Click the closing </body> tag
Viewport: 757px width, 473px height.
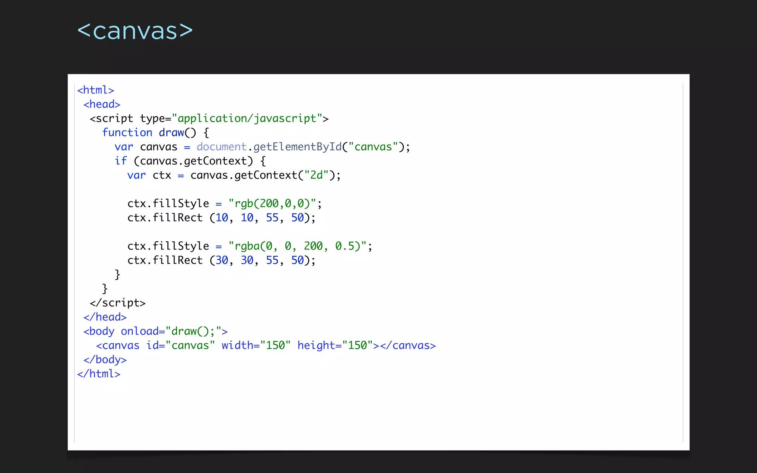coord(105,360)
